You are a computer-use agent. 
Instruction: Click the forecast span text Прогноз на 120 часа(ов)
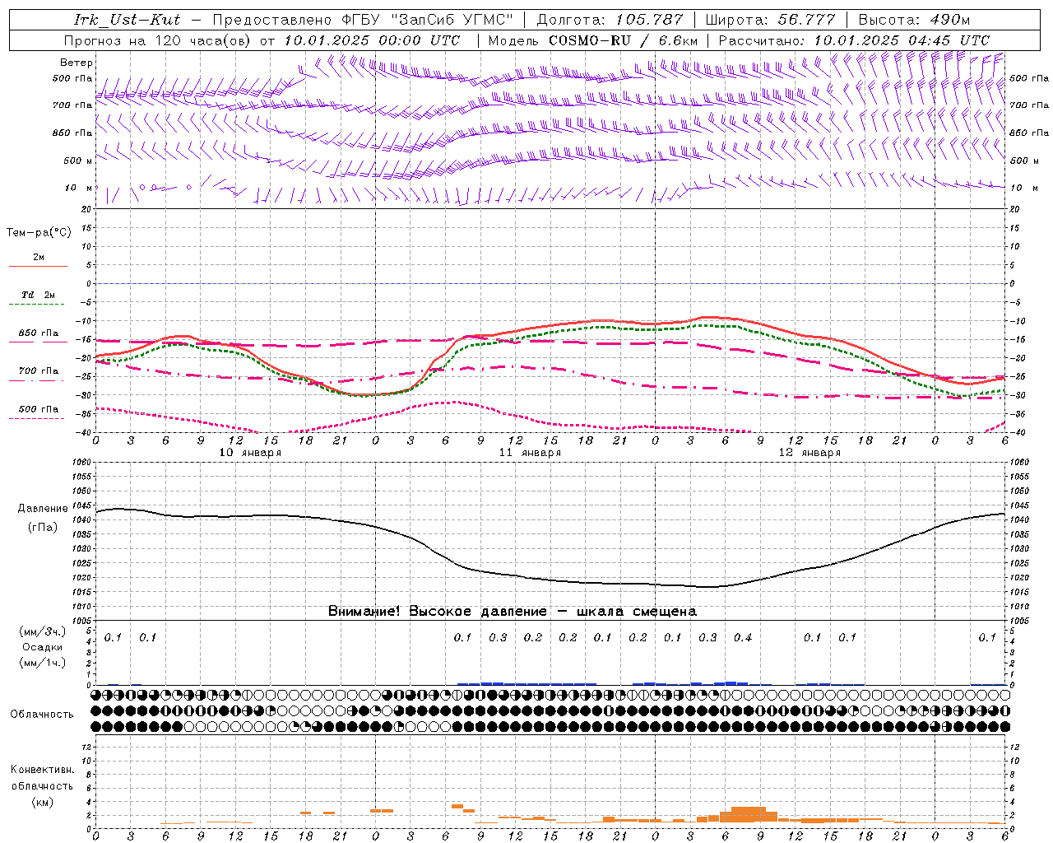click(157, 40)
